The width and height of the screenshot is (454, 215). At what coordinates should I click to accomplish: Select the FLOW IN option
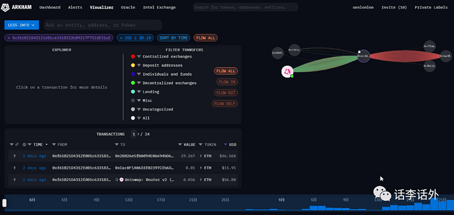click(227, 82)
